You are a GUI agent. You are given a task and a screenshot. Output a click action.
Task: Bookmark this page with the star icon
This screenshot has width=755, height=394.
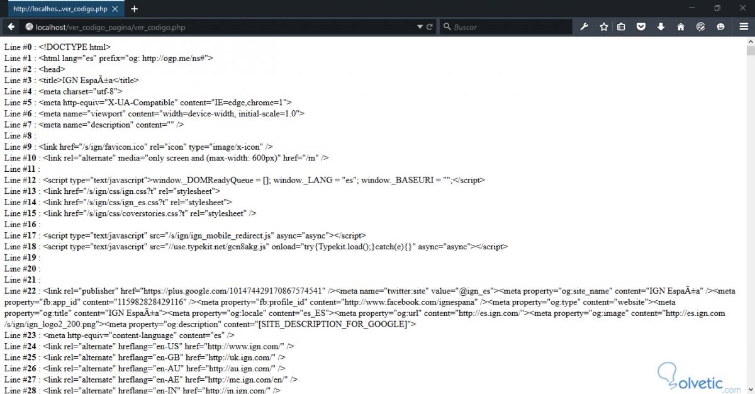pos(603,27)
